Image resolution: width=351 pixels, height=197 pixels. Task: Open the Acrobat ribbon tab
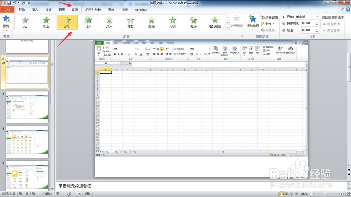click(x=141, y=9)
